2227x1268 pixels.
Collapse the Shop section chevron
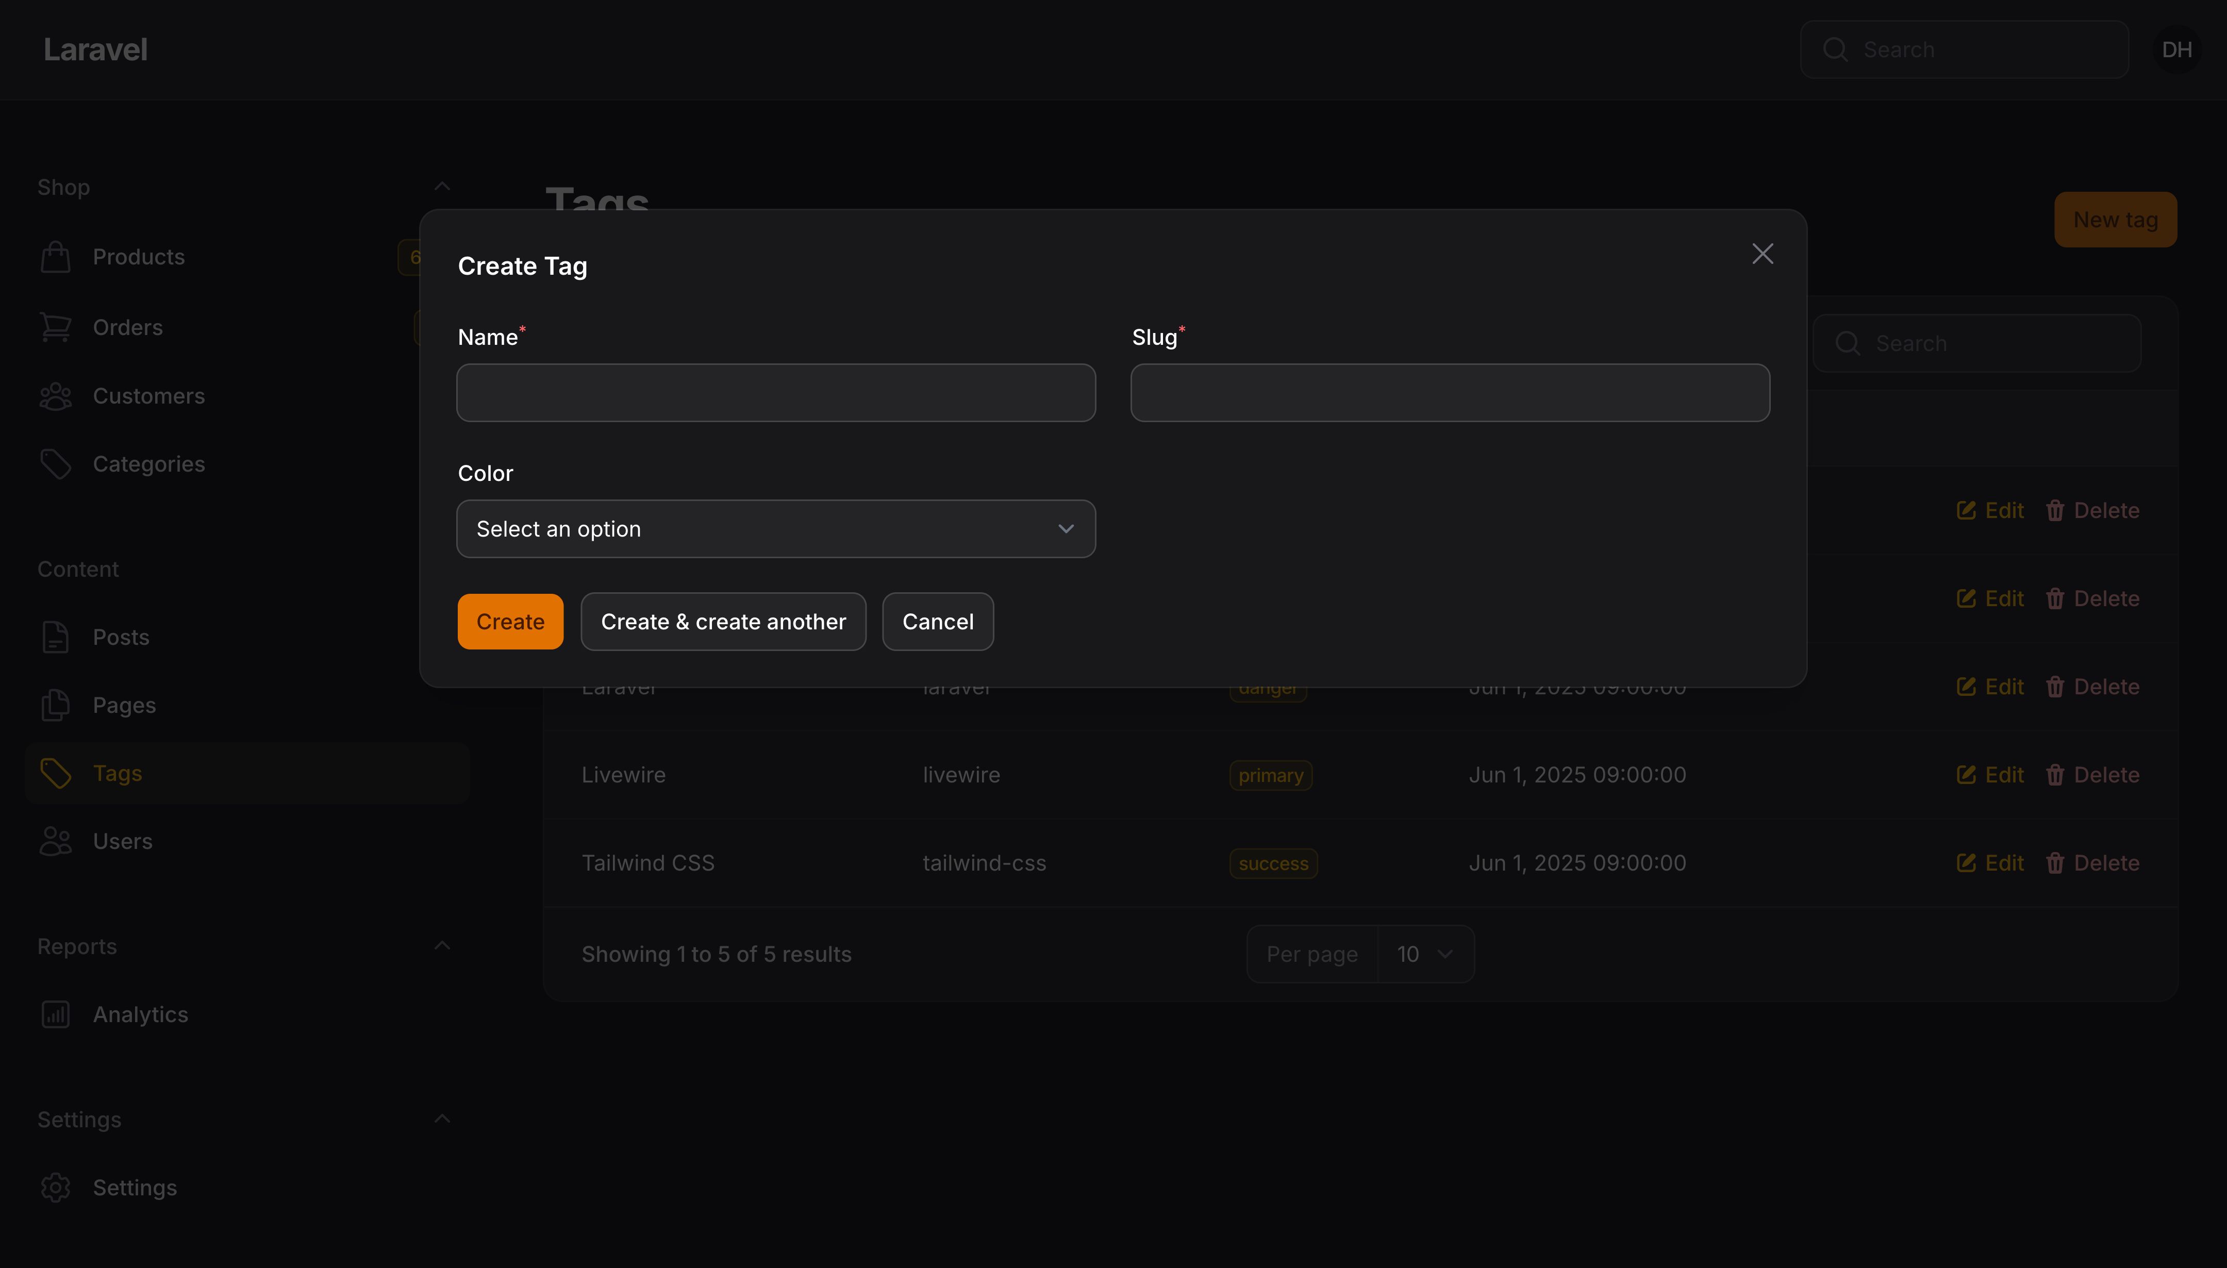(442, 187)
